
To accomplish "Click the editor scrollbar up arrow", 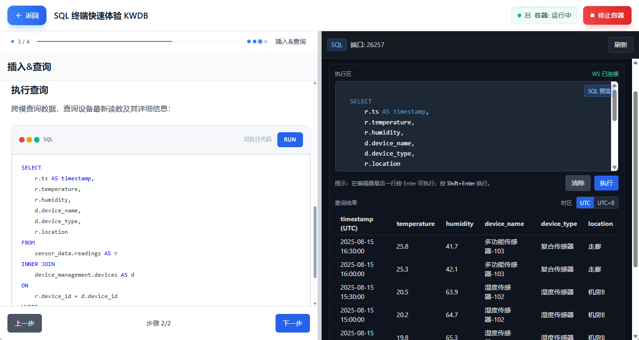I will (x=614, y=85).
